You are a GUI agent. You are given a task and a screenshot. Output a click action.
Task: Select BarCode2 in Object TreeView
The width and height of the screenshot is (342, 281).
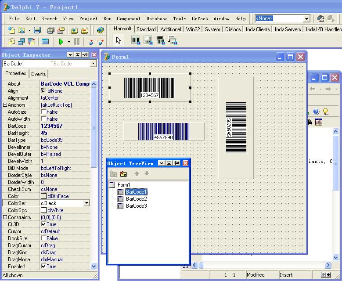click(137, 199)
